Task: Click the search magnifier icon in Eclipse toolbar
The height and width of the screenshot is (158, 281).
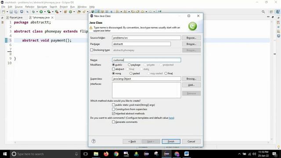Action: point(263,12)
